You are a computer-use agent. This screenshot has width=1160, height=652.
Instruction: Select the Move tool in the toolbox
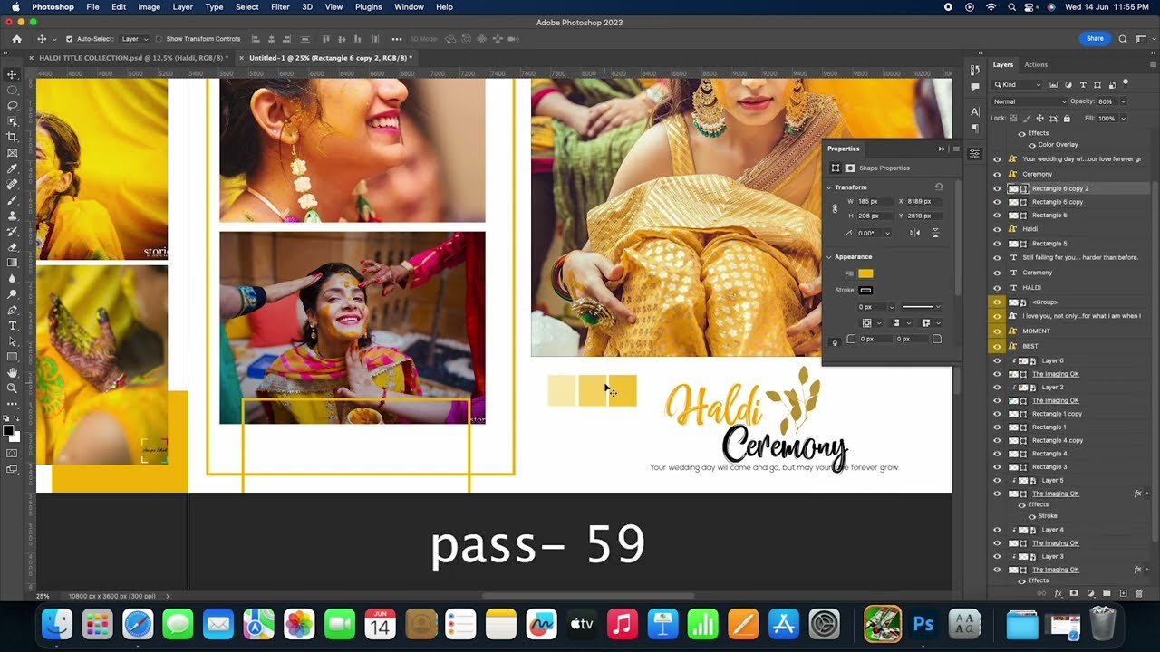coord(12,74)
